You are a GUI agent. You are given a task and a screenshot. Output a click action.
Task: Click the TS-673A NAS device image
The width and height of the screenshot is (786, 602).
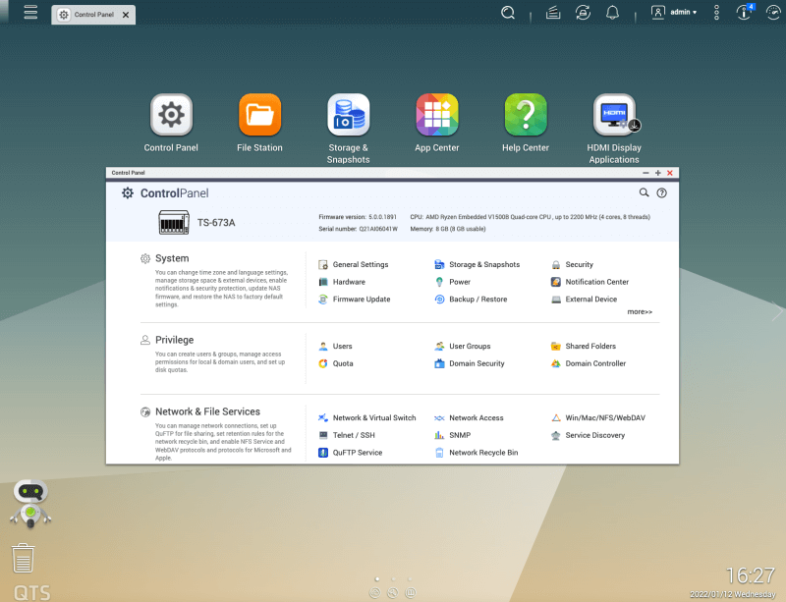point(174,223)
